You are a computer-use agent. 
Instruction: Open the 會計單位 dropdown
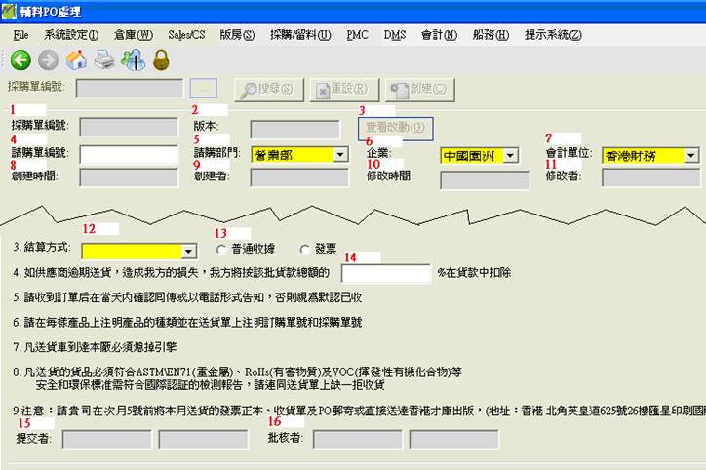691,155
